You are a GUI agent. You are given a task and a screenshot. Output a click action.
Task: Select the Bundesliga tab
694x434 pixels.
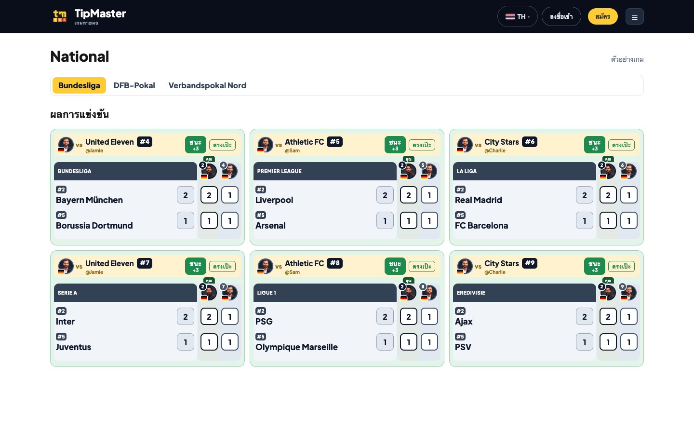(79, 85)
